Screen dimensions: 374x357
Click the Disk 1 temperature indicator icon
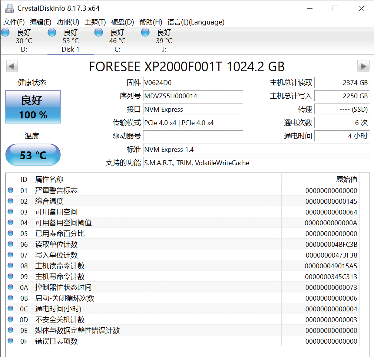tap(52, 33)
